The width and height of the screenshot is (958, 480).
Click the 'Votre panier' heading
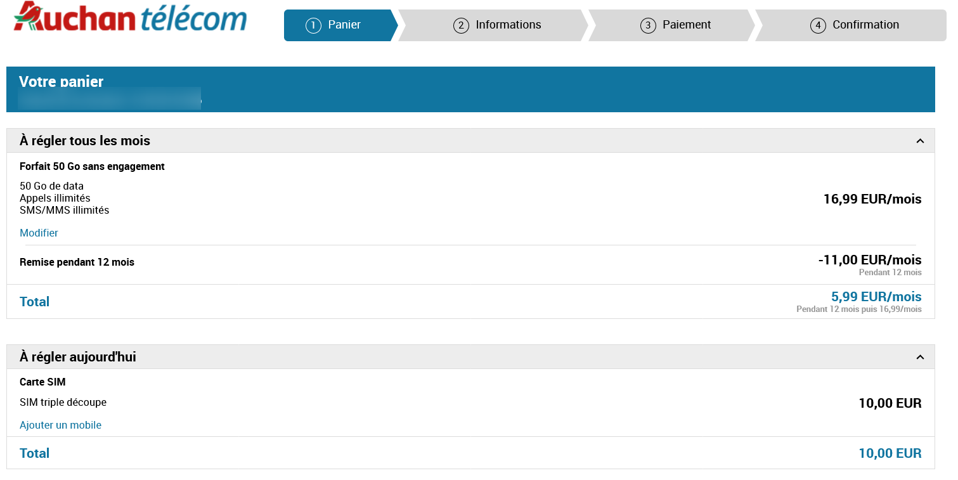61,82
